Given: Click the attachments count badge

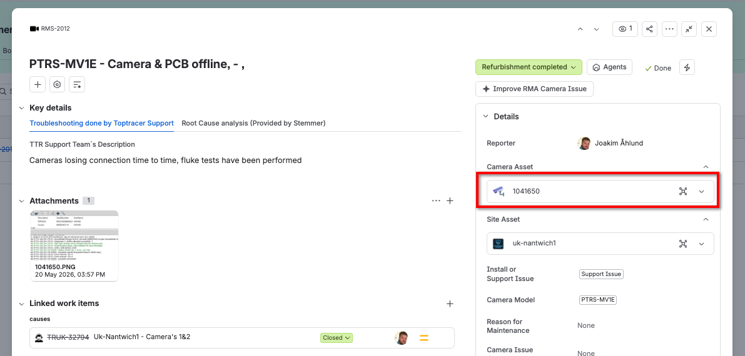Looking at the screenshot, I should (88, 200).
